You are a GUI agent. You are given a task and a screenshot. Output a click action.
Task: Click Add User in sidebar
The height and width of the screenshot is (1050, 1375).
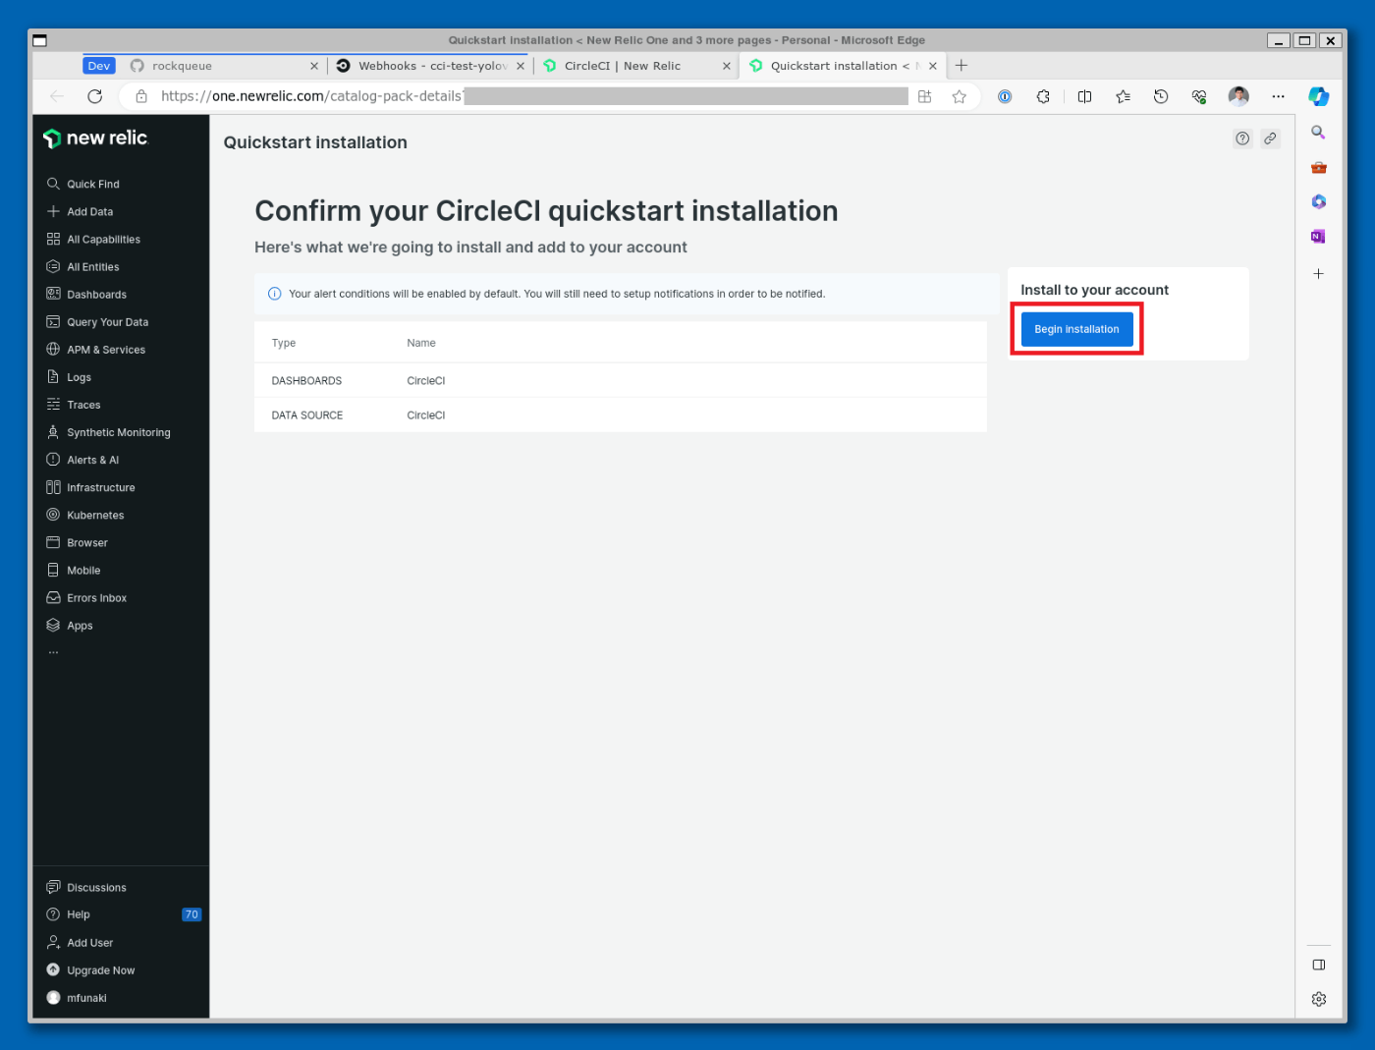[90, 942]
